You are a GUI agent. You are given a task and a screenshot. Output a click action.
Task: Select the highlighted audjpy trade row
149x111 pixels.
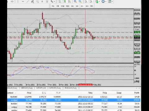tap(74, 100)
